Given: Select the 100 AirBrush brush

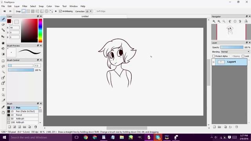Looking at the screenshot, I should (x=23, y=122).
